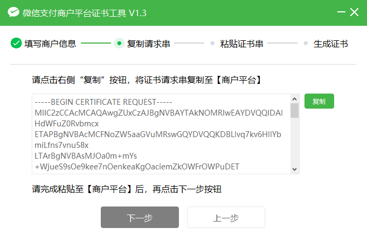Click the 微信支付商户平台证书工具 V1.3 title
This screenshot has height=242, width=367.
85,13
